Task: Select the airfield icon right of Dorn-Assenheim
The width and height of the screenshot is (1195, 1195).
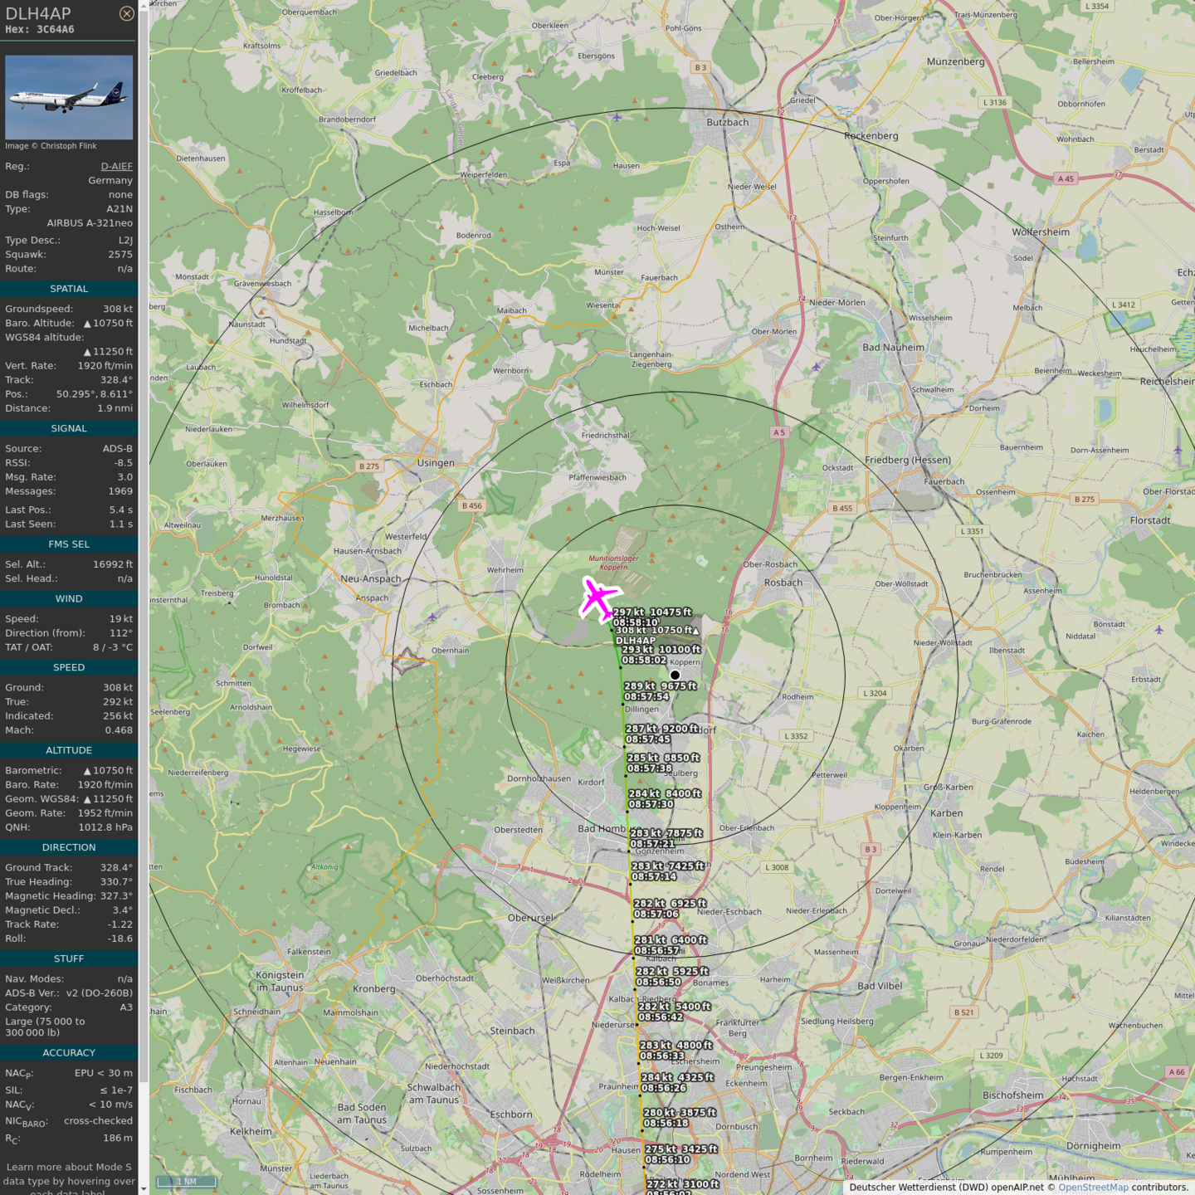Action: pos(1178,450)
